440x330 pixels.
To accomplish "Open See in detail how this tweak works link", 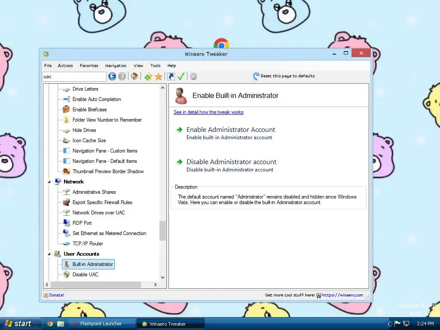I will pos(208,112).
